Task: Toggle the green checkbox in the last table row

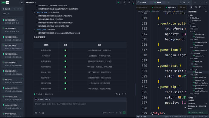Action: [x=65, y=89]
